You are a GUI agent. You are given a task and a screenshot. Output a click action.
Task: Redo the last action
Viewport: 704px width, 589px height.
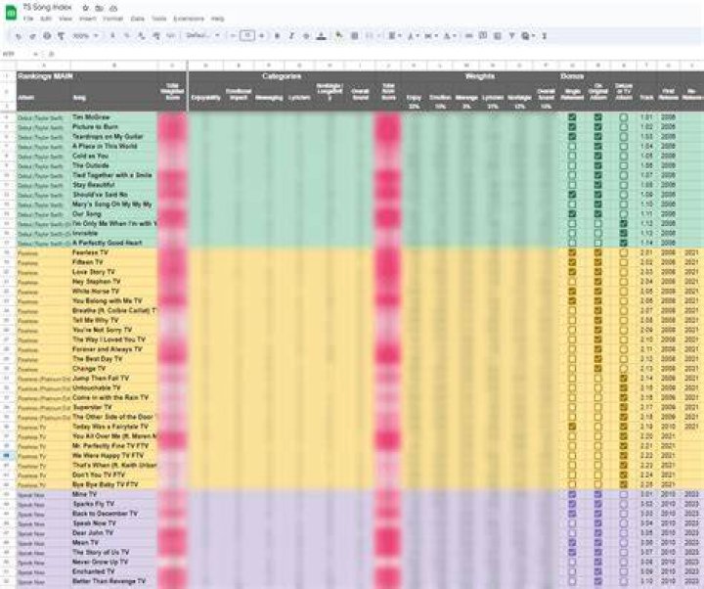tap(32, 36)
